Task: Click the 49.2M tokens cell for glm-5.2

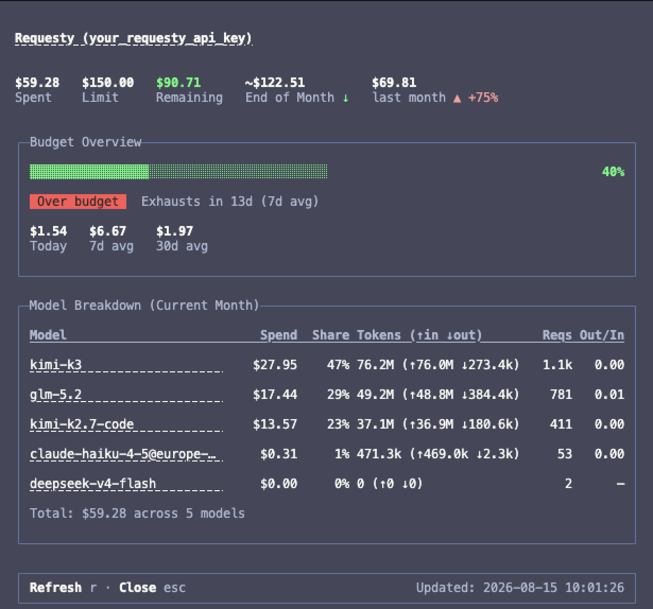Action: click(x=438, y=394)
